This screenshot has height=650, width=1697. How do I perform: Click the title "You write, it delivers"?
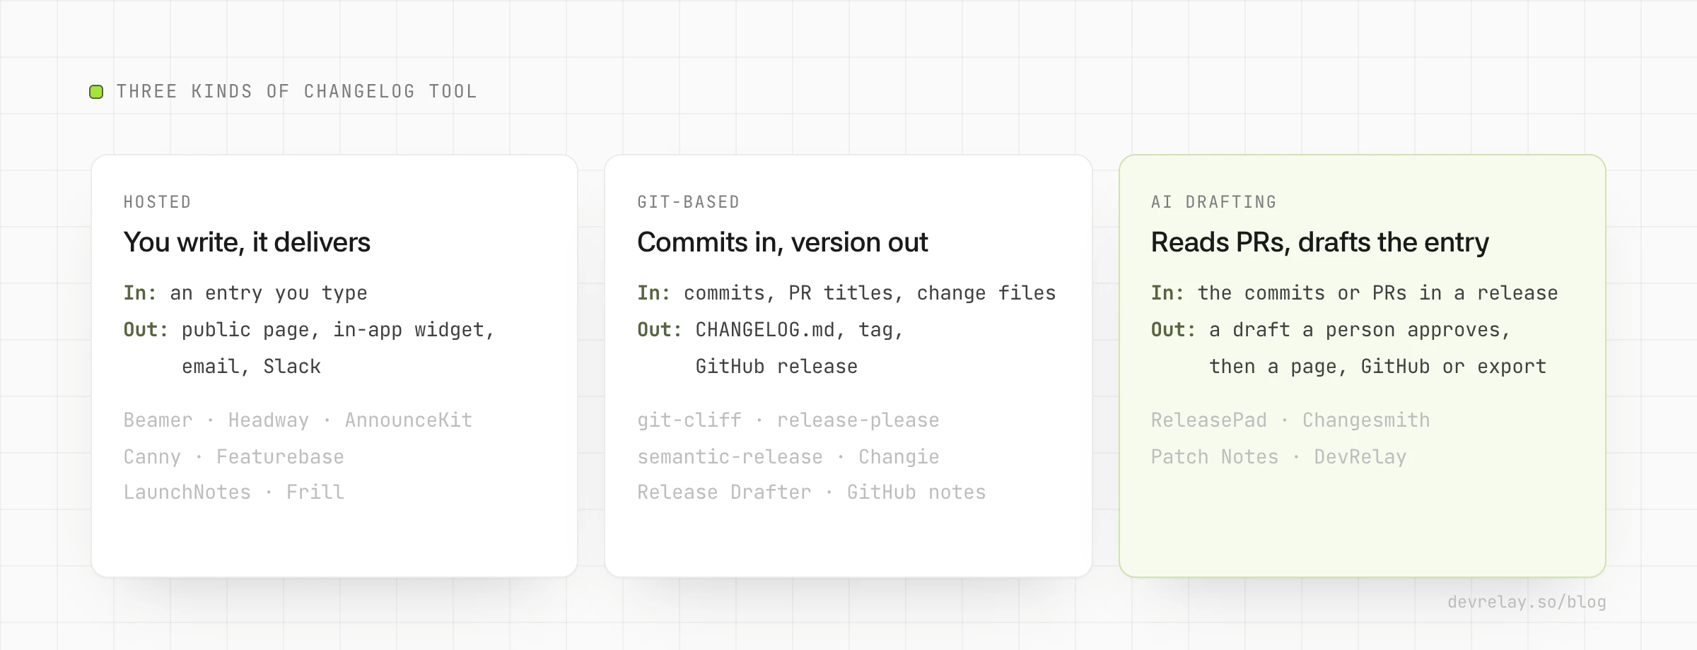pyautogui.click(x=247, y=242)
